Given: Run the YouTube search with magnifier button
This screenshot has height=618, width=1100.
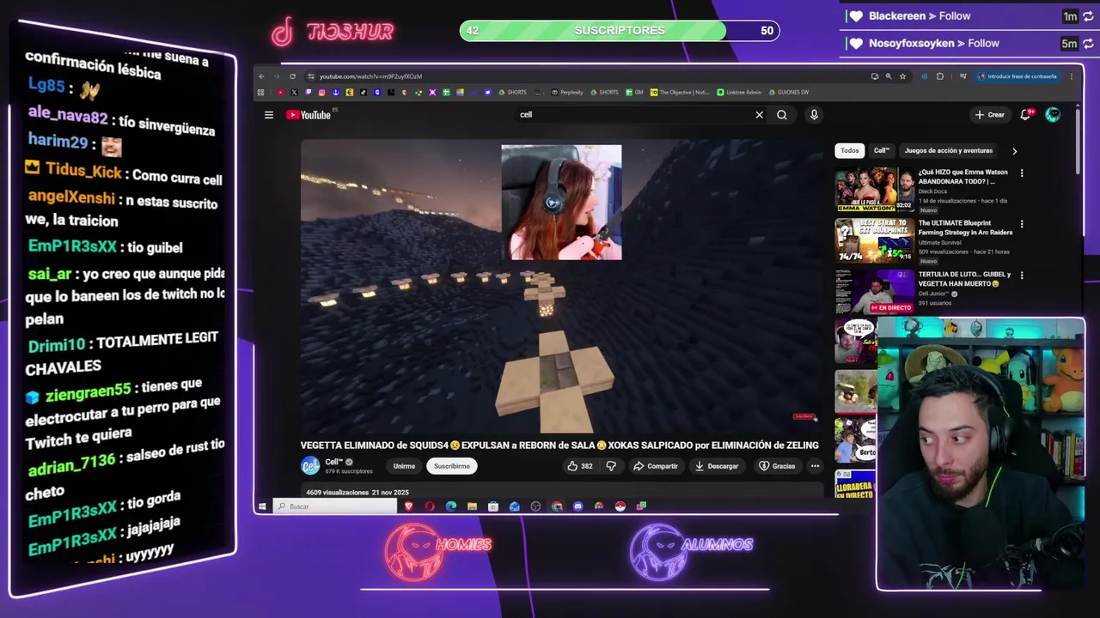Looking at the screenshot, I should point(782,115).
